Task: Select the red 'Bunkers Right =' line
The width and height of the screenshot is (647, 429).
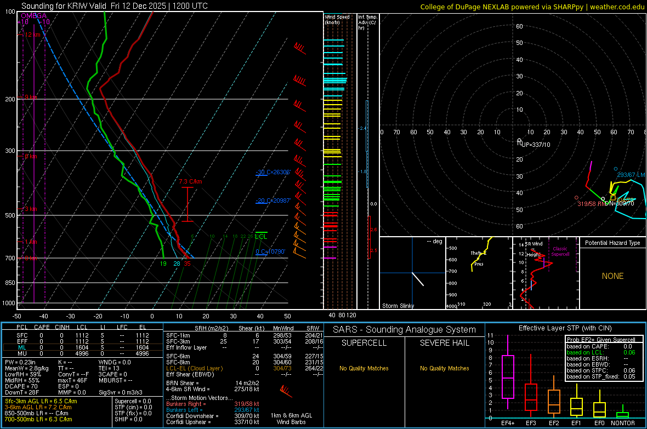Action: click(x=213, y=404)
